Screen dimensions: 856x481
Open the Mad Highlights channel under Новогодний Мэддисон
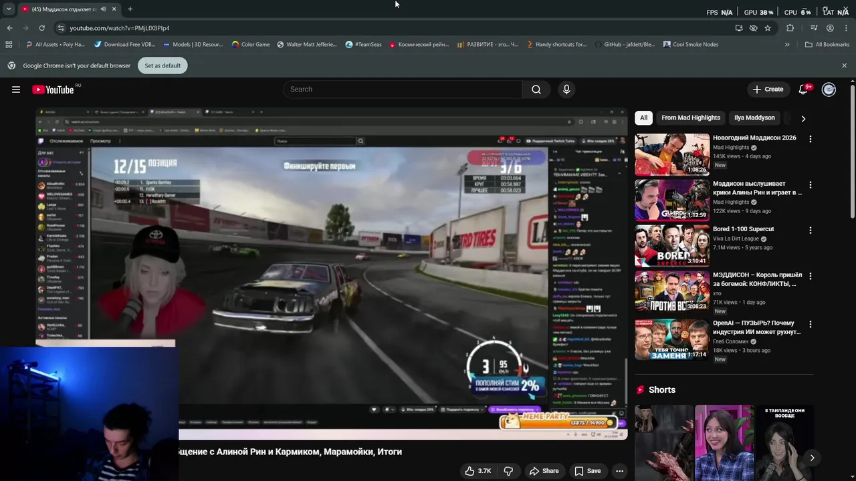point(731,148)
